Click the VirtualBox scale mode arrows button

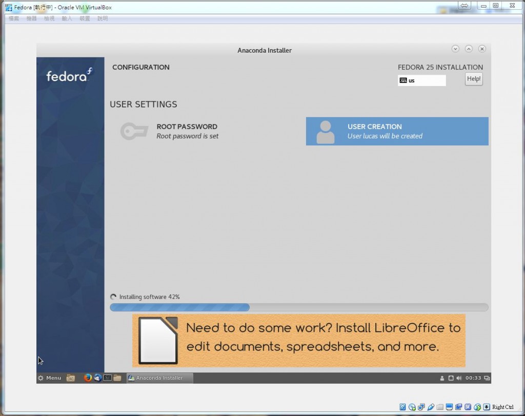464,6
